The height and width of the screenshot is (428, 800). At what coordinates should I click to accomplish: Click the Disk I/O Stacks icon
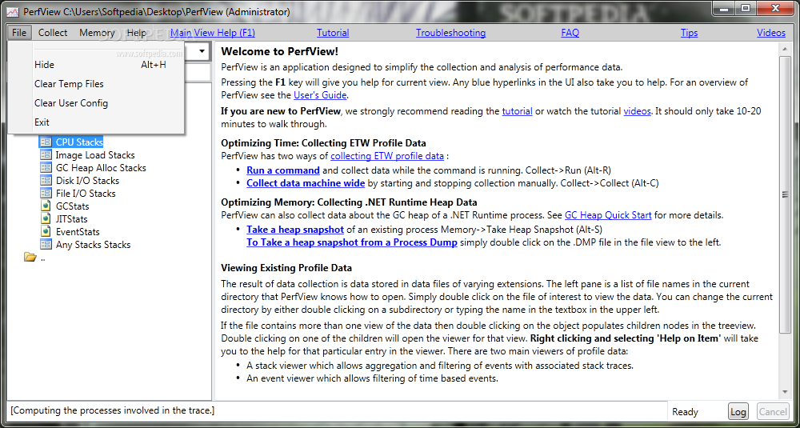tap(46, 181)
